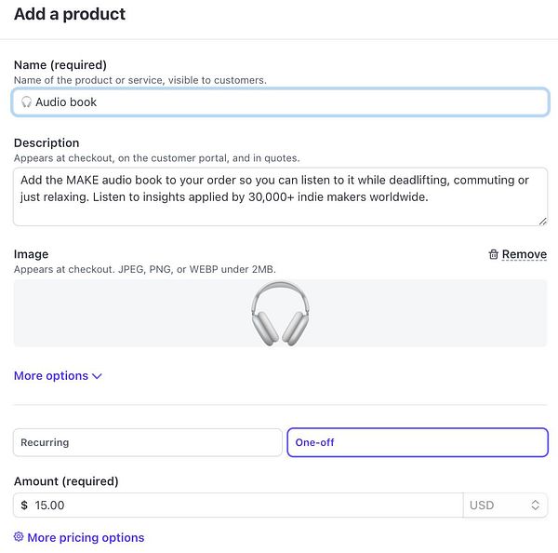Click the up-down arrows in the currency selector
This screenshot has height=553, width=558.
(x=536, y=506)
